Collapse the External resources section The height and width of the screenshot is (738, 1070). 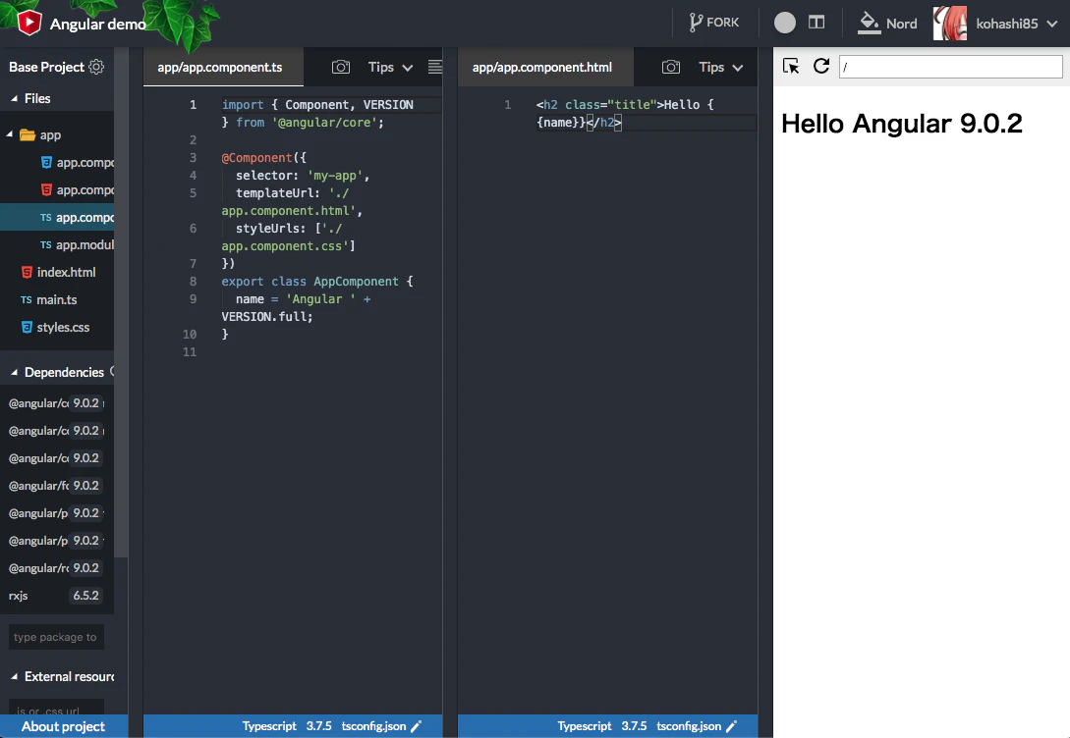click(x=62, y=677)
